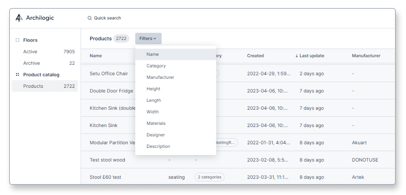406x195 pixels.
Task: Click the Archilogic logo icon
Action: (x=19, y=18)
